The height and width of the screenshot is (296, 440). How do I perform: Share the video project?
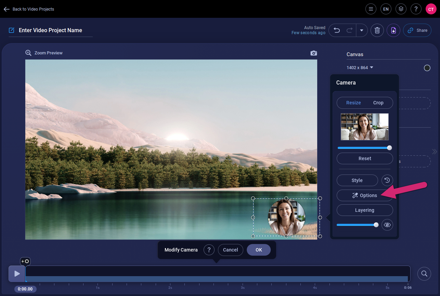(417, 30)
